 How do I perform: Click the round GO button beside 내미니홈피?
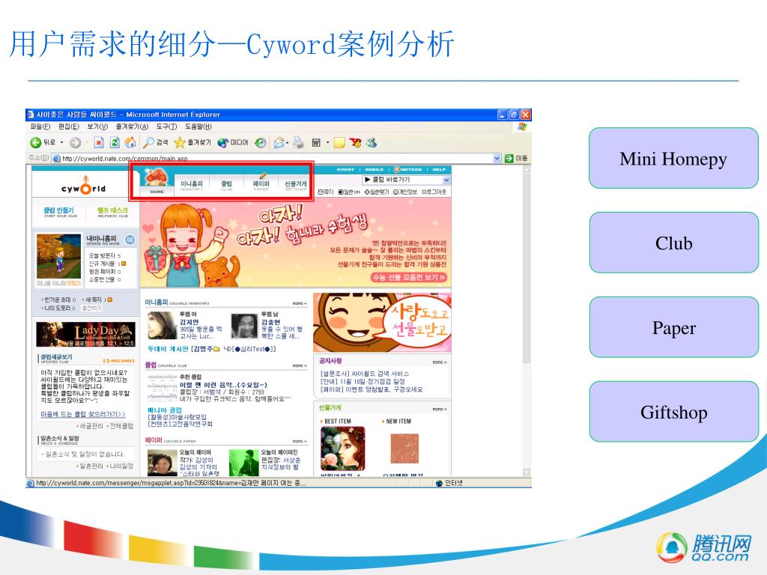coord(130,240)
